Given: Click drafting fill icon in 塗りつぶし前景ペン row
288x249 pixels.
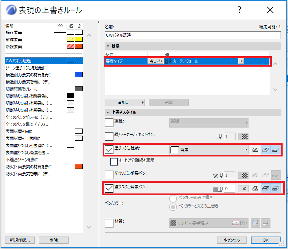Looking at the screenshot, I should click(255, 175).
